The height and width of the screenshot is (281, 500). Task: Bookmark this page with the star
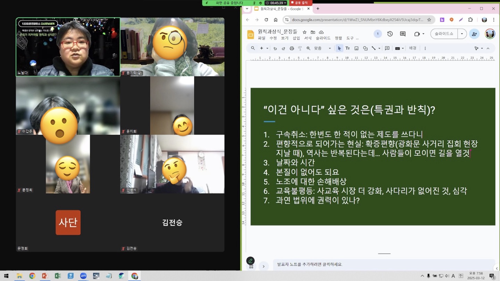[429, 20]
